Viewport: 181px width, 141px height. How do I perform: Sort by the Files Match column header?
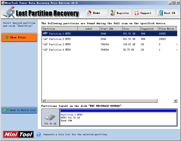pyautogui.click(x=167, y=29)
